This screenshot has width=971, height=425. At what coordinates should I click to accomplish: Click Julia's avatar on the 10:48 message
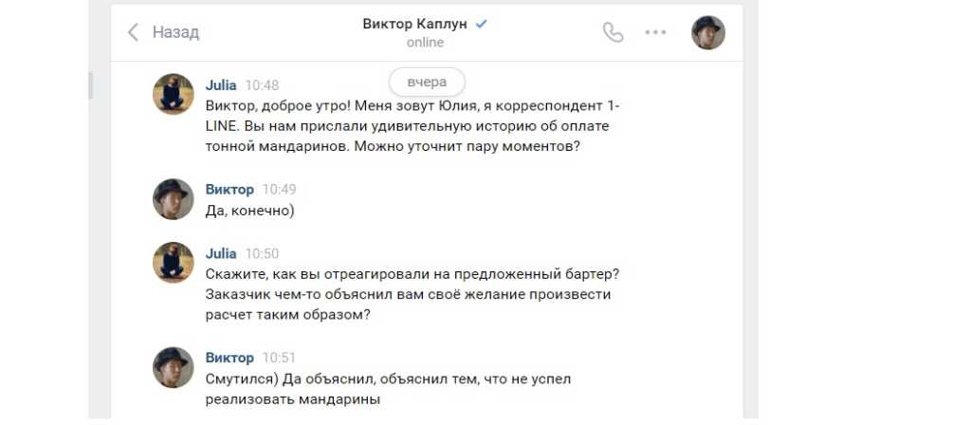pyautogui.click(x=174, y=94)
